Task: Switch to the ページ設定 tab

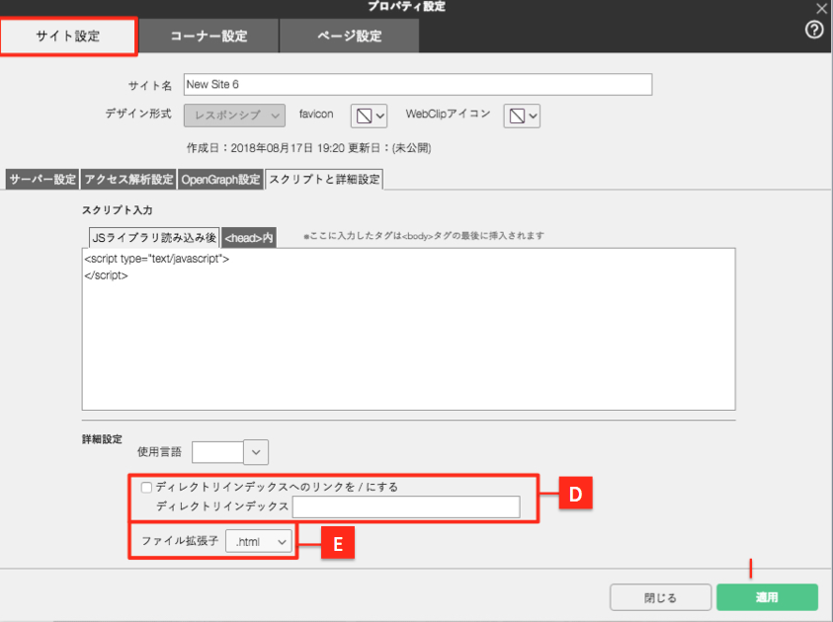Action: tap(350, 37)
